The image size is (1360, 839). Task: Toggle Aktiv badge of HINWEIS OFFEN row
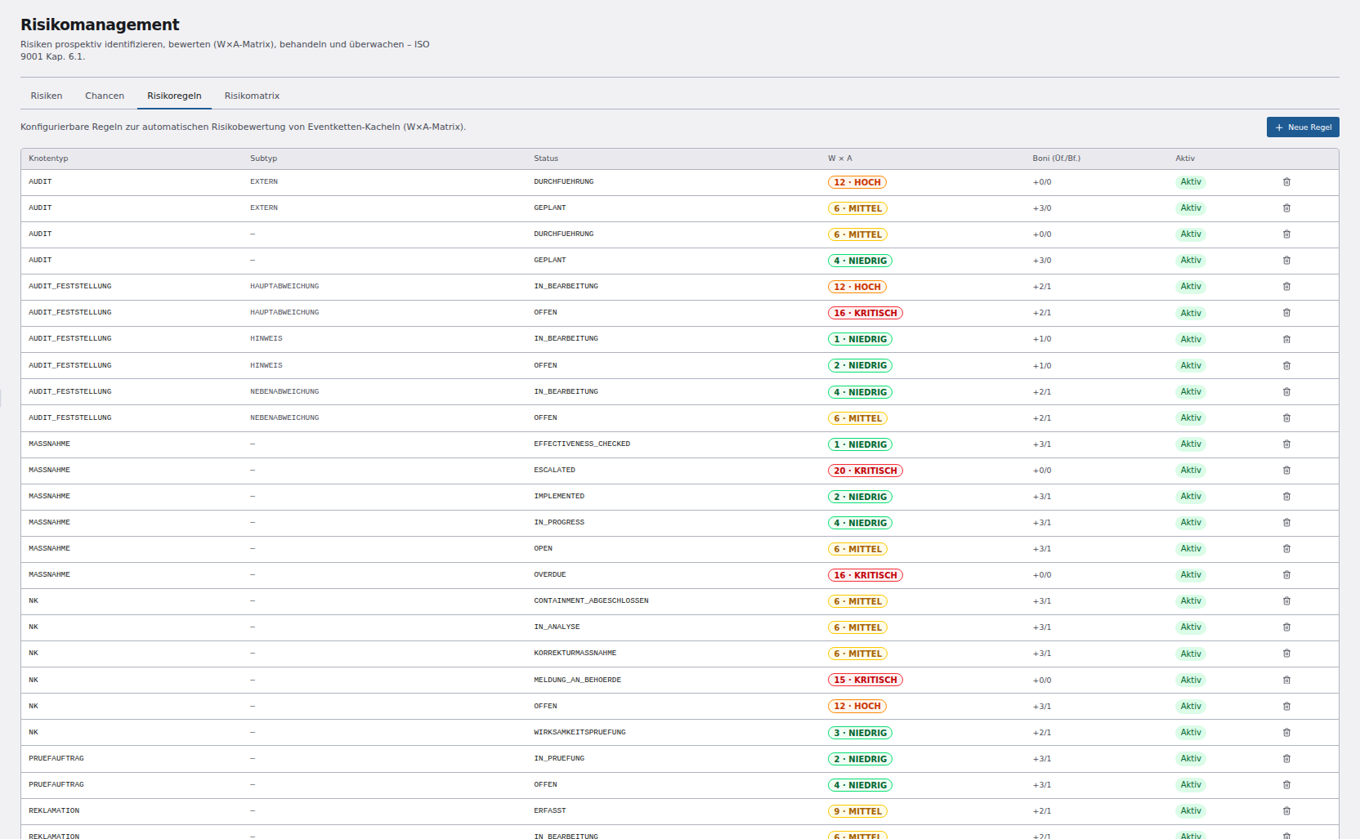click(x=1191, y=366)
